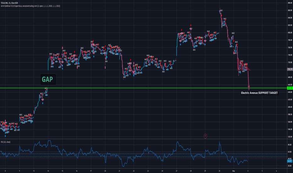
Task: Click date 8 on the time axis
Action: point(5,171)
